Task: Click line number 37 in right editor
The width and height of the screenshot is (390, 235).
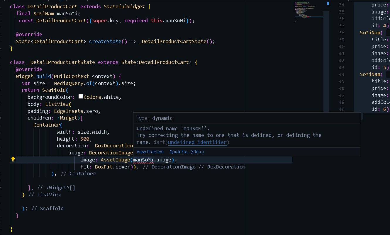Action: 341,26
